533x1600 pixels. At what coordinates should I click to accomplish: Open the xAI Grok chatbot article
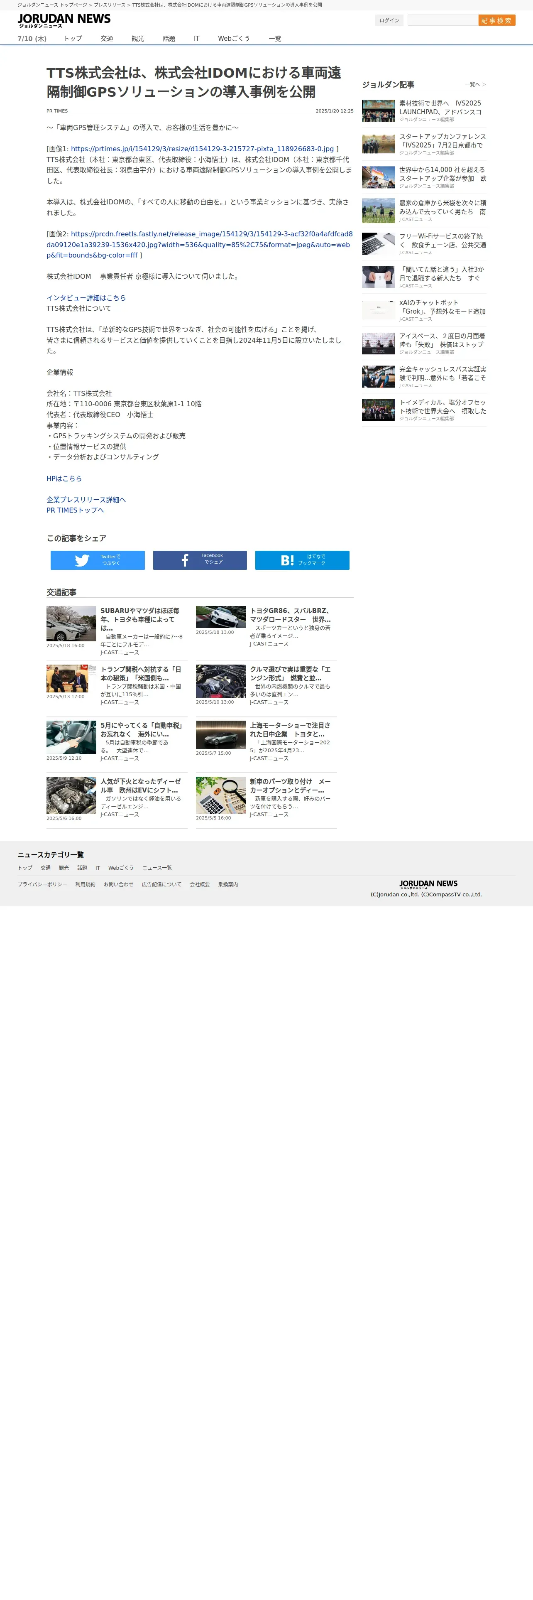[x=443, y=307]
